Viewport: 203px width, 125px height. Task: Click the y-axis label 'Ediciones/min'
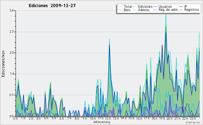(3, 64)
